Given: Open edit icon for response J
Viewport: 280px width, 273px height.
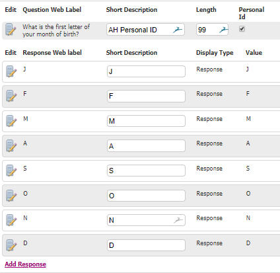Looking at the screenshot, I should pyautogui.click(x=11, y=71).
